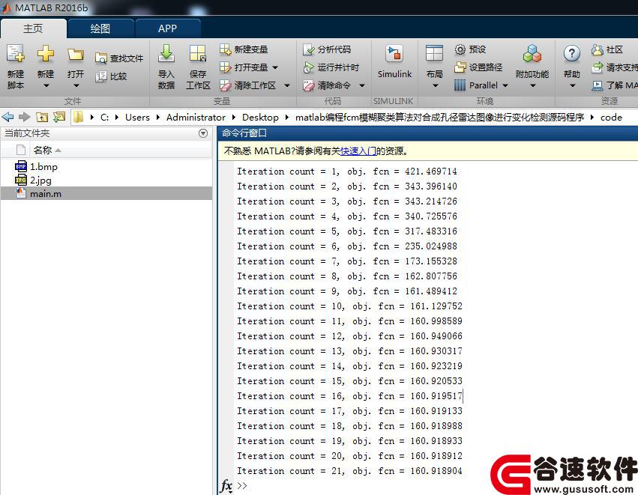Click Set Path (设置路径)

coord(478,67)
